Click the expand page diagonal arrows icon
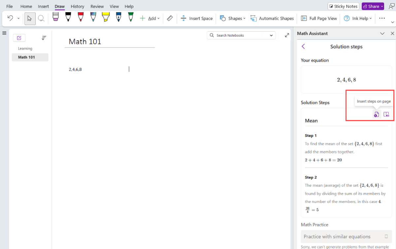Image resolution: width=396 pixels, height=249 pixels. point(287,35)
